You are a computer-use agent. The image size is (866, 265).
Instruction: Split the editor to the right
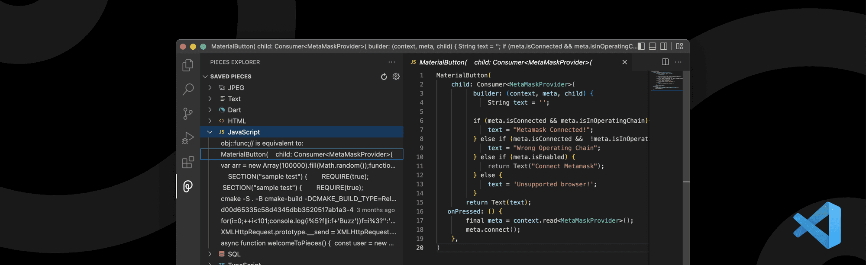point(666,62)
